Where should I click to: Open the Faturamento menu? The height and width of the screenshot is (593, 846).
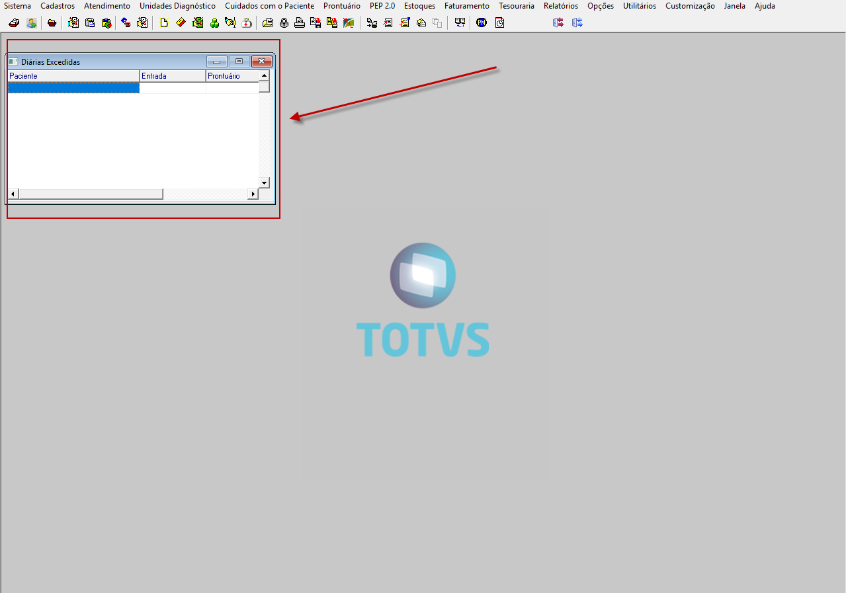(x=467, y=6)
